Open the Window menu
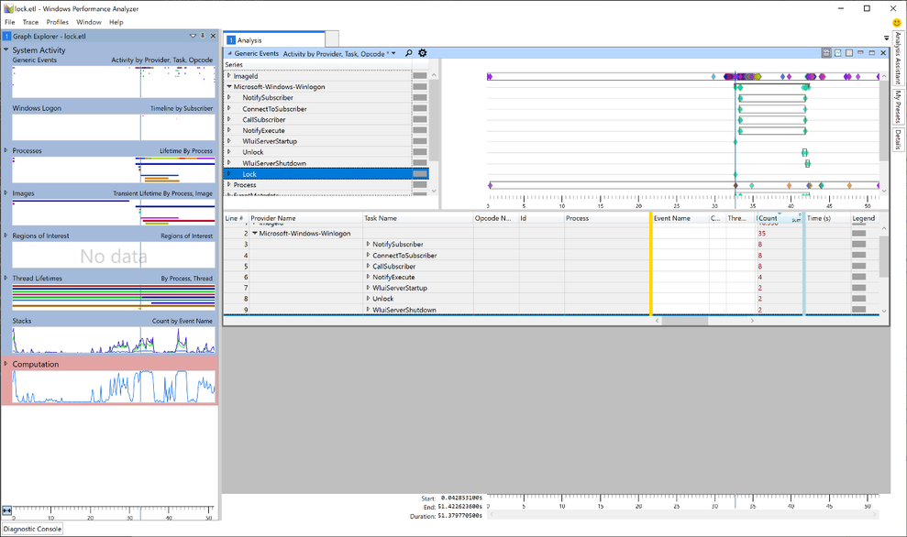The image size is (907, 537). pyautogui.click(x=89, y=22)
